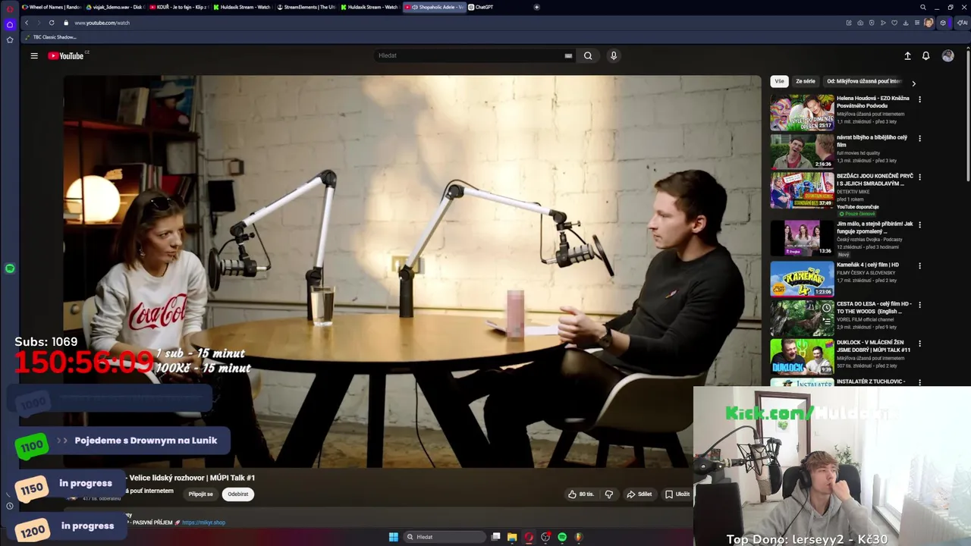Switch to visjak_3demo.wav Disk tab
Screen dimensions: 971x546
(115, 7)
